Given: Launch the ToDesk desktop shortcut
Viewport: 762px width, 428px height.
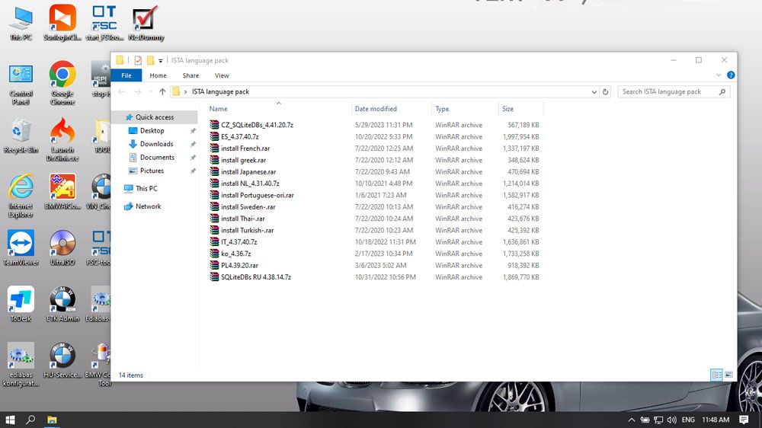Looking at the screenshot, I should pos(21,304).
